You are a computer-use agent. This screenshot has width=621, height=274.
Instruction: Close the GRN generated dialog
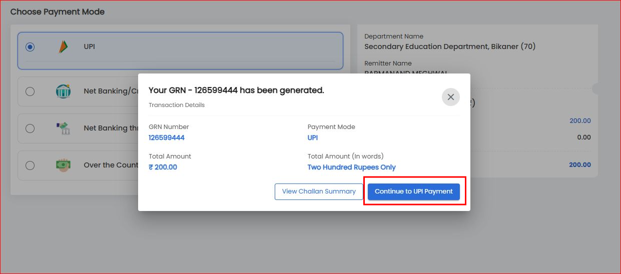[x=450, y=97]
